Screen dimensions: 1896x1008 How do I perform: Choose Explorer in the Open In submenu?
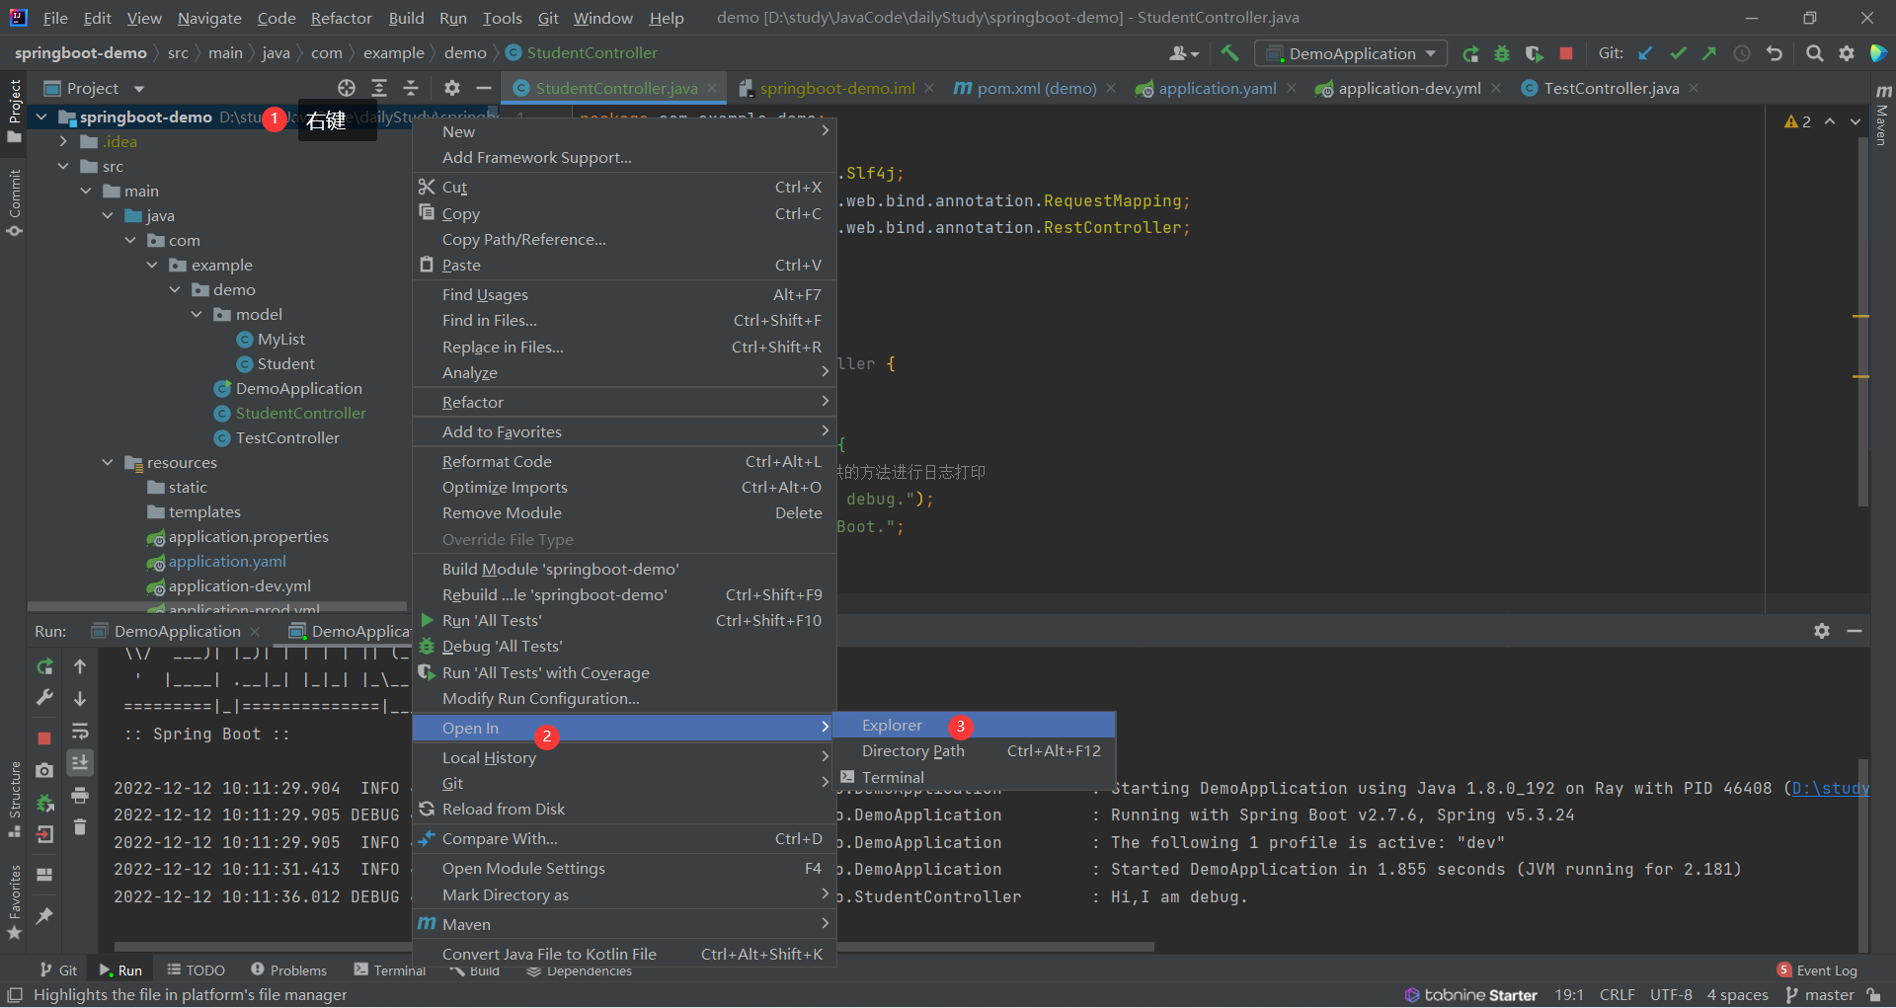click(975, 725)
